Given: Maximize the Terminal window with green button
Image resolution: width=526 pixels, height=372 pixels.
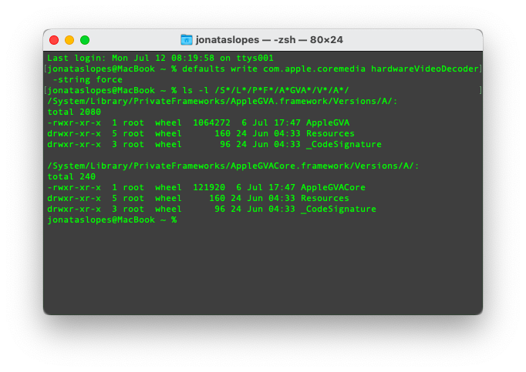Looking at the screenshot, I should pyautogui.click(x=85, y=40).
